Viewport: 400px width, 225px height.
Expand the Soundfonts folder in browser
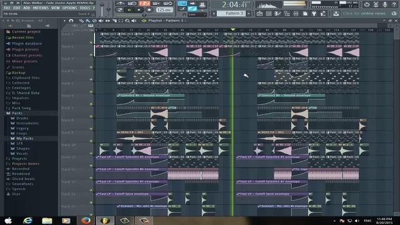[22, 184]
